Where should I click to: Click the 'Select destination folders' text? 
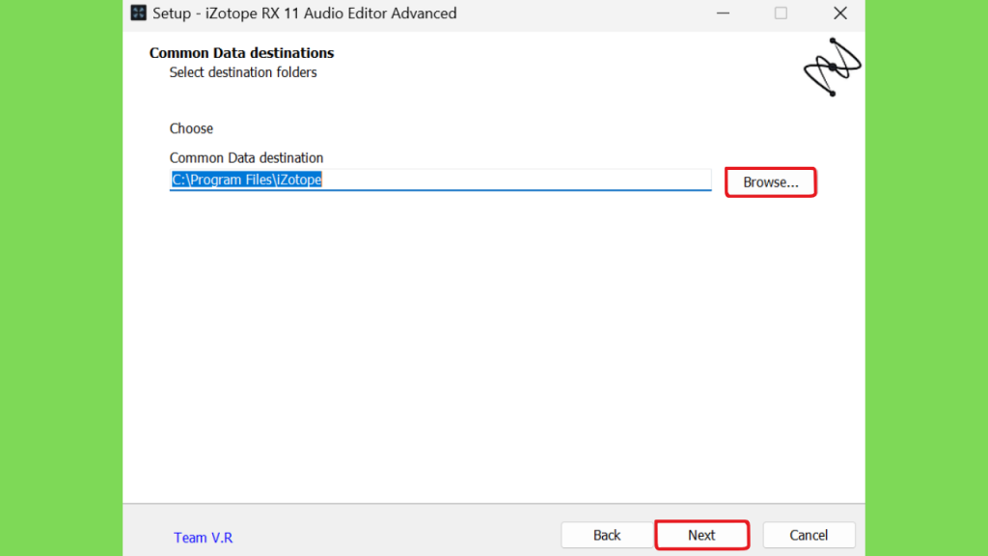(242, 72)
